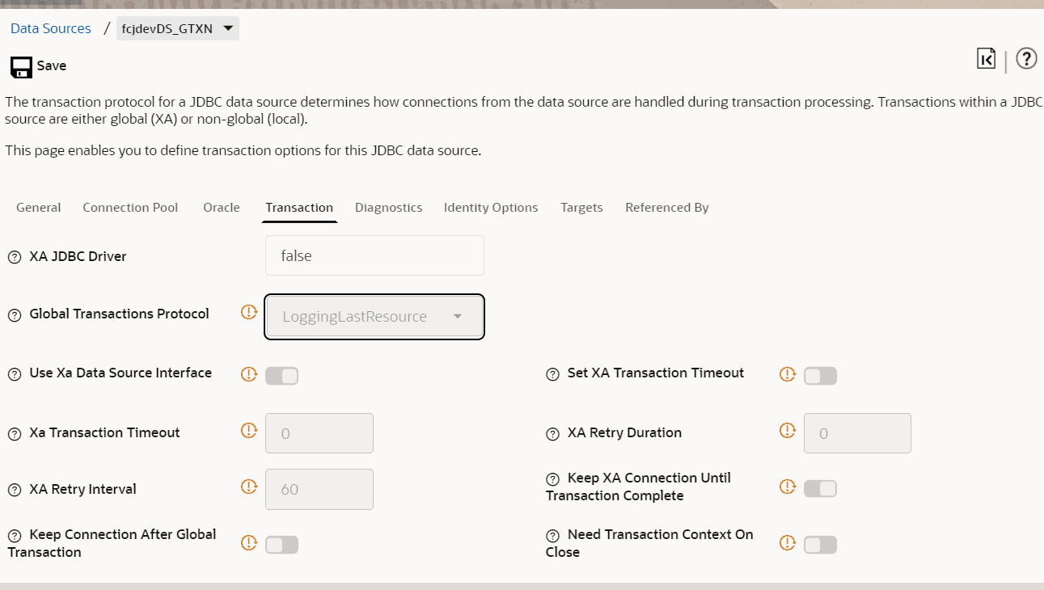Go to Data Sources breadcrumb link
Screen dimensions: 1044x590
click(x=51, y=29)
